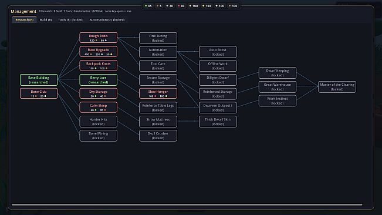382x215 pixels.
Task: Click the horizontal scrollbar under the research tree
Action: tap(187, 205)
